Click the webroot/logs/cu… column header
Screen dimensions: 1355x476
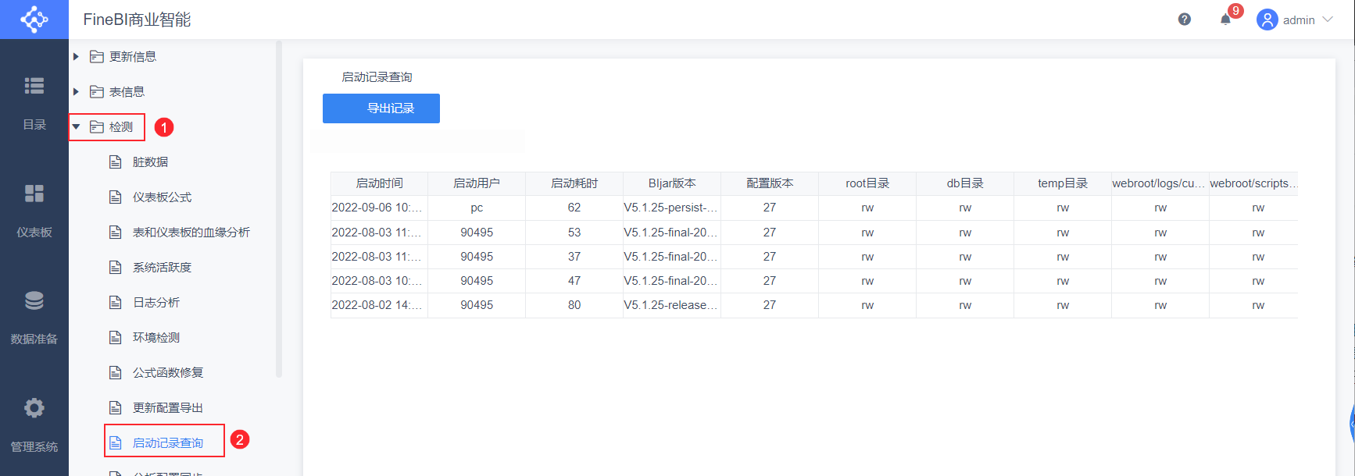pos(1160,183)
